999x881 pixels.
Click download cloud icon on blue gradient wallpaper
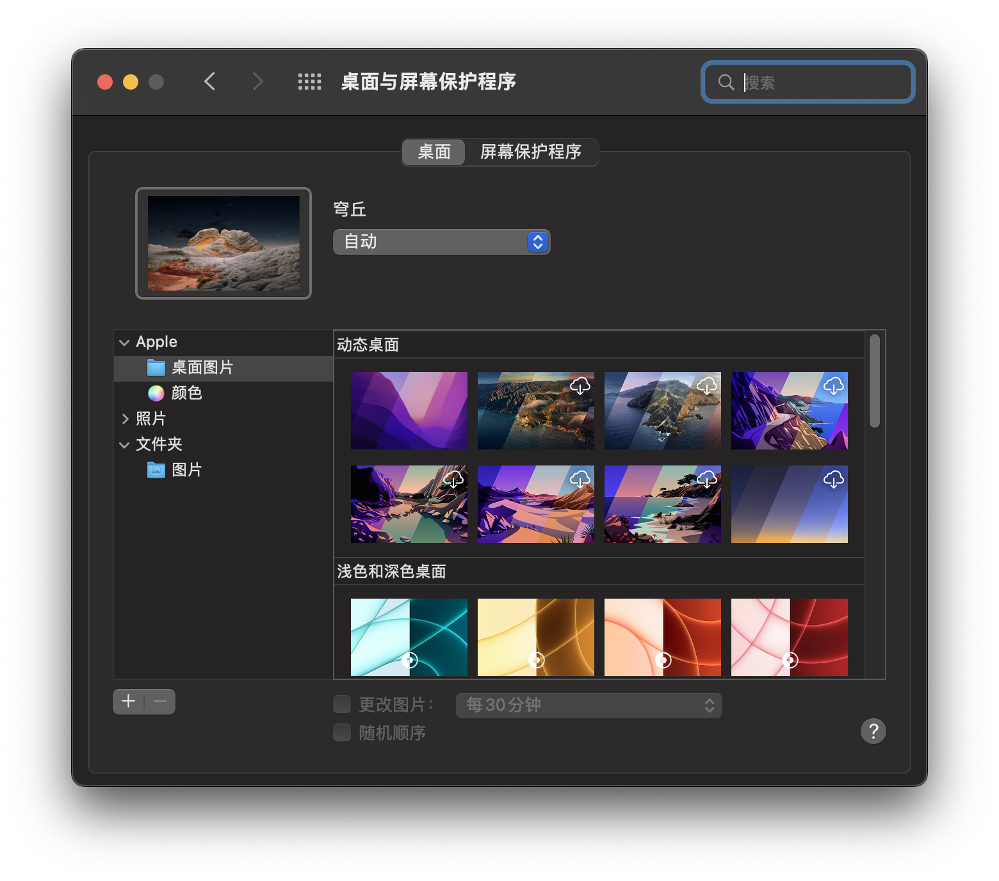[833, 480]
